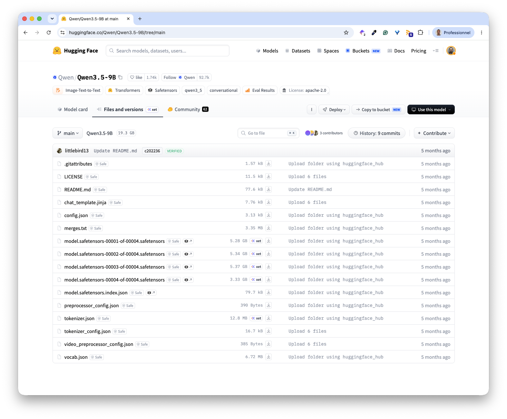Download model.safetensors-00001-of-00004 shard
This screenshot has width=507, height=419.
point(268,241)
